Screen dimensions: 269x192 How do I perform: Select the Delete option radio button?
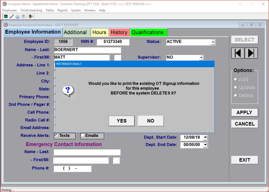coord(235,95)
